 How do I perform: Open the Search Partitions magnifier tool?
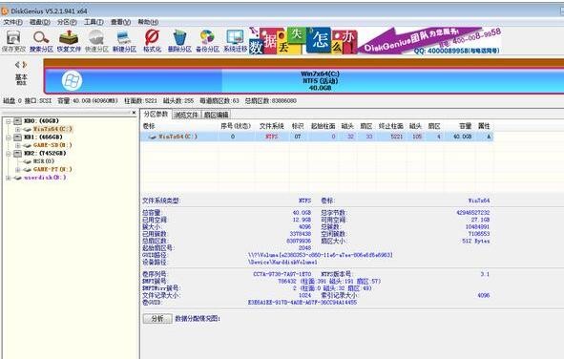41,41
